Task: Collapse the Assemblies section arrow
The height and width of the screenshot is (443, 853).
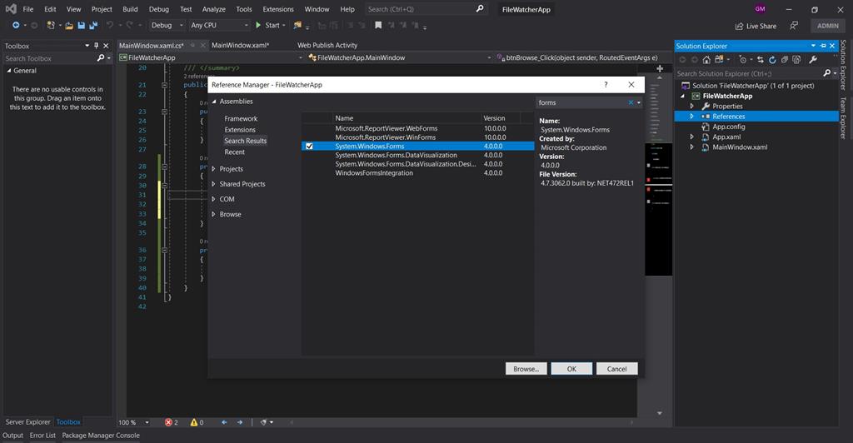Action: 214,102
